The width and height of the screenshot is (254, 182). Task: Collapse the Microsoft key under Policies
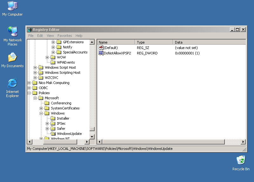coord(35,98)
